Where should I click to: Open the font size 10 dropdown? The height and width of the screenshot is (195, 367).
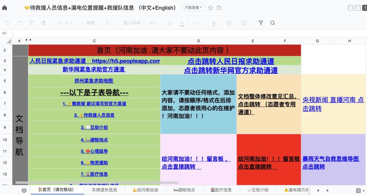pos(153,23)
